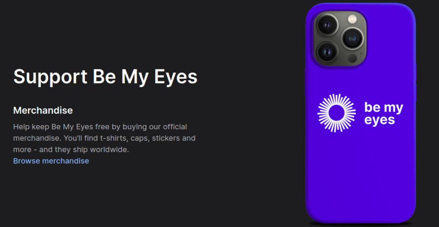The width and height of the screenshot is (439, 227).
Task: Click the dark LiDAR sensor circle
Action: 352,58
